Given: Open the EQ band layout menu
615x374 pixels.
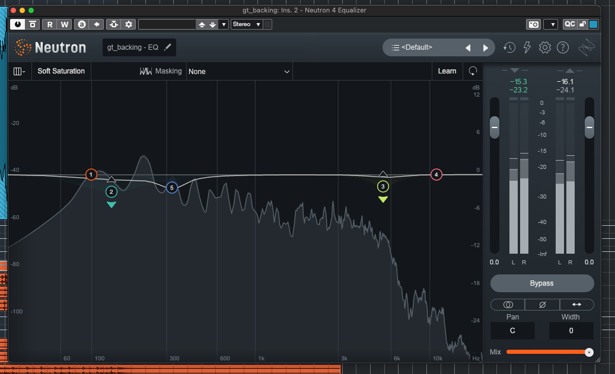Looking at the screenshot, I should coord(19,71).
